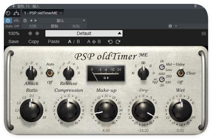Open the hamburger menu icon

(204, 33)
